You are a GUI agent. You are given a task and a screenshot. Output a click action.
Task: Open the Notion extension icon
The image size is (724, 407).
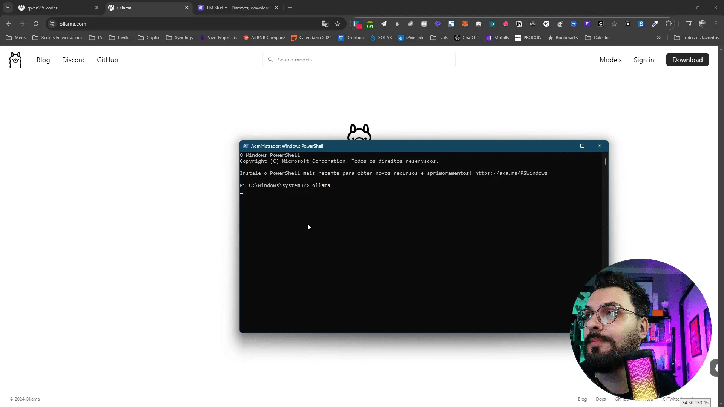(519, 24)
